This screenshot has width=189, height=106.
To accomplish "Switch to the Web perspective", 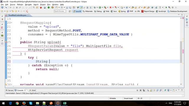I will 106,11.
